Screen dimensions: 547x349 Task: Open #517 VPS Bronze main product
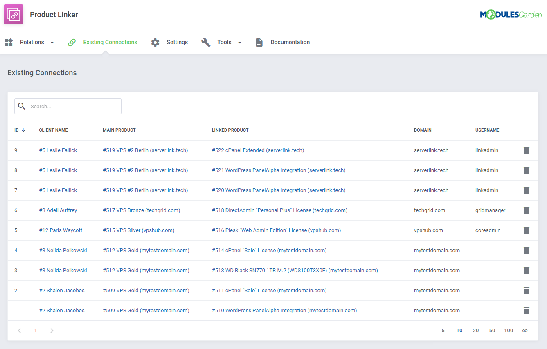[x=142, y=210]
